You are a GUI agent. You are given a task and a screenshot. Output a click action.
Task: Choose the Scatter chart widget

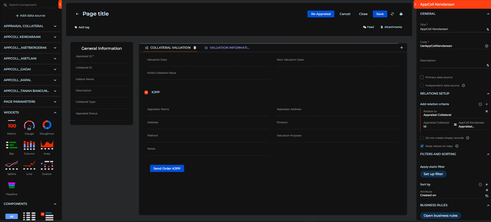47,165
